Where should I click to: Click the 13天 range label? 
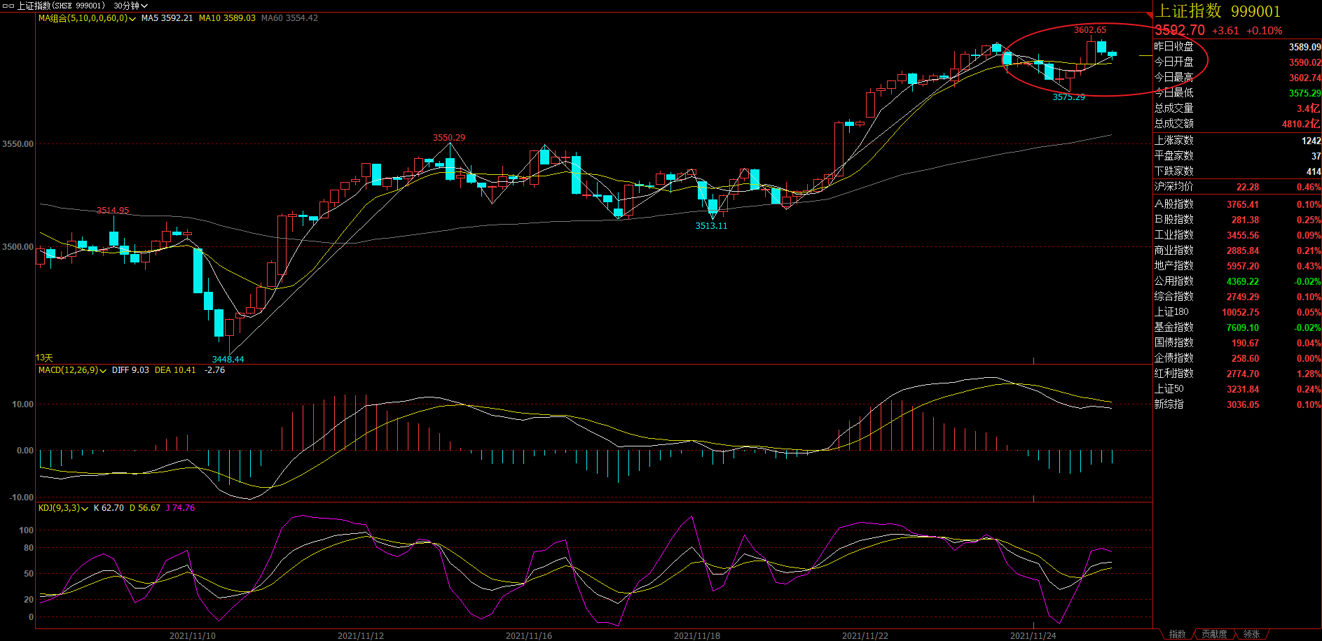(44, 358)
